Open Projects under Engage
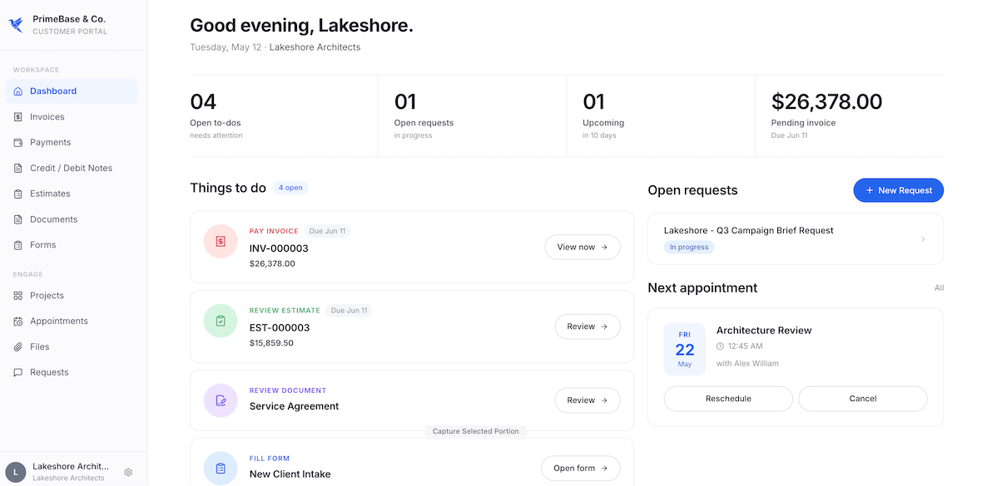This screenshot has width=982, height=486. [72, 296]
